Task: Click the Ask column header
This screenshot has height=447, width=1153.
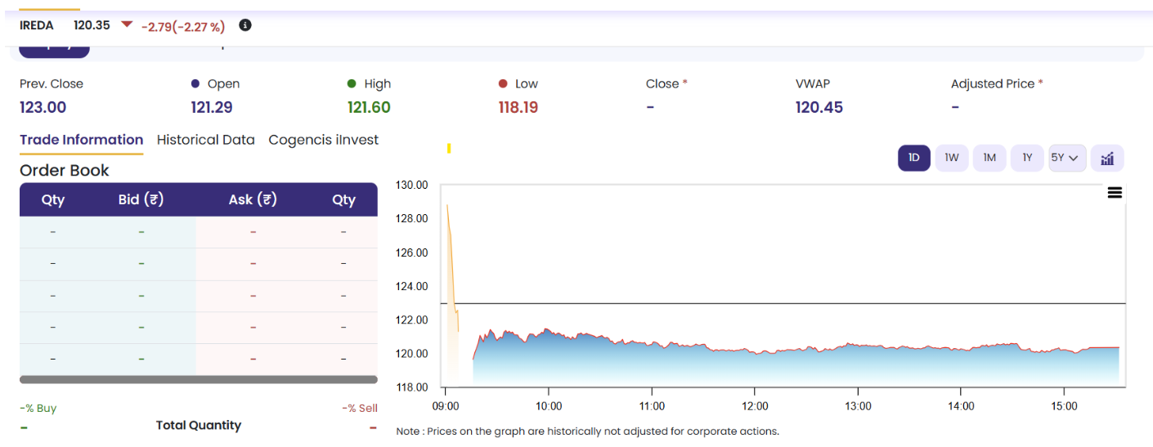Action: [x=253, y=199]
